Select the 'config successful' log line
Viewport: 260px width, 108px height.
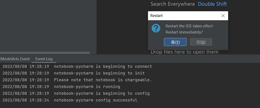click(x=70, y=100)
